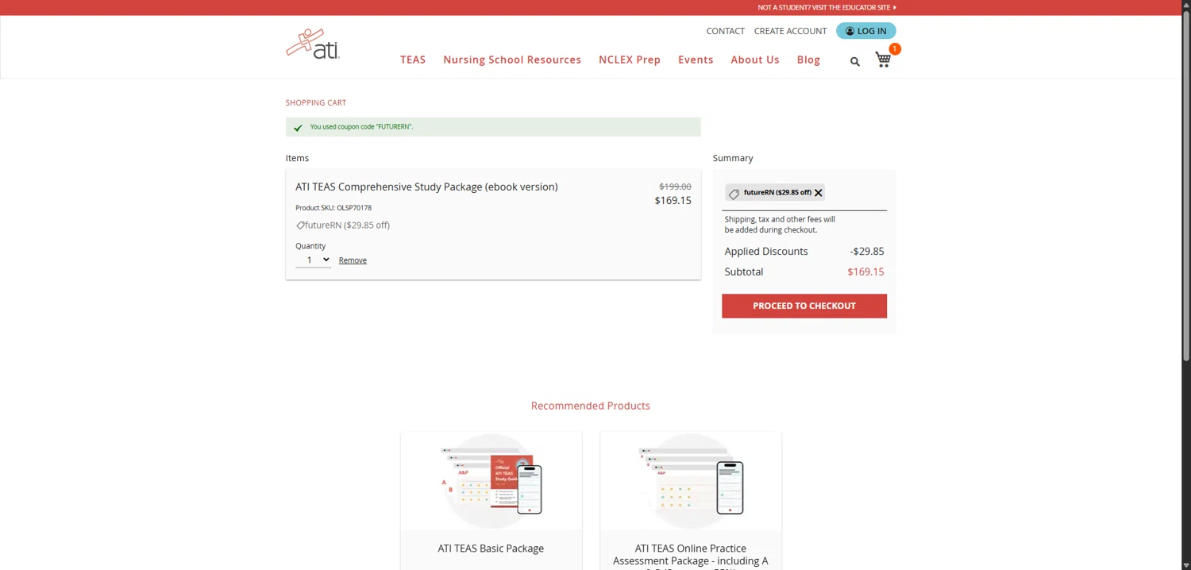Open the NCLEX Prep menu

(x=630, y=60)
